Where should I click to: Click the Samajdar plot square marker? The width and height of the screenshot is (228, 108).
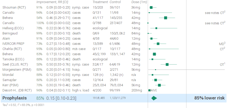tap(156, 80)
